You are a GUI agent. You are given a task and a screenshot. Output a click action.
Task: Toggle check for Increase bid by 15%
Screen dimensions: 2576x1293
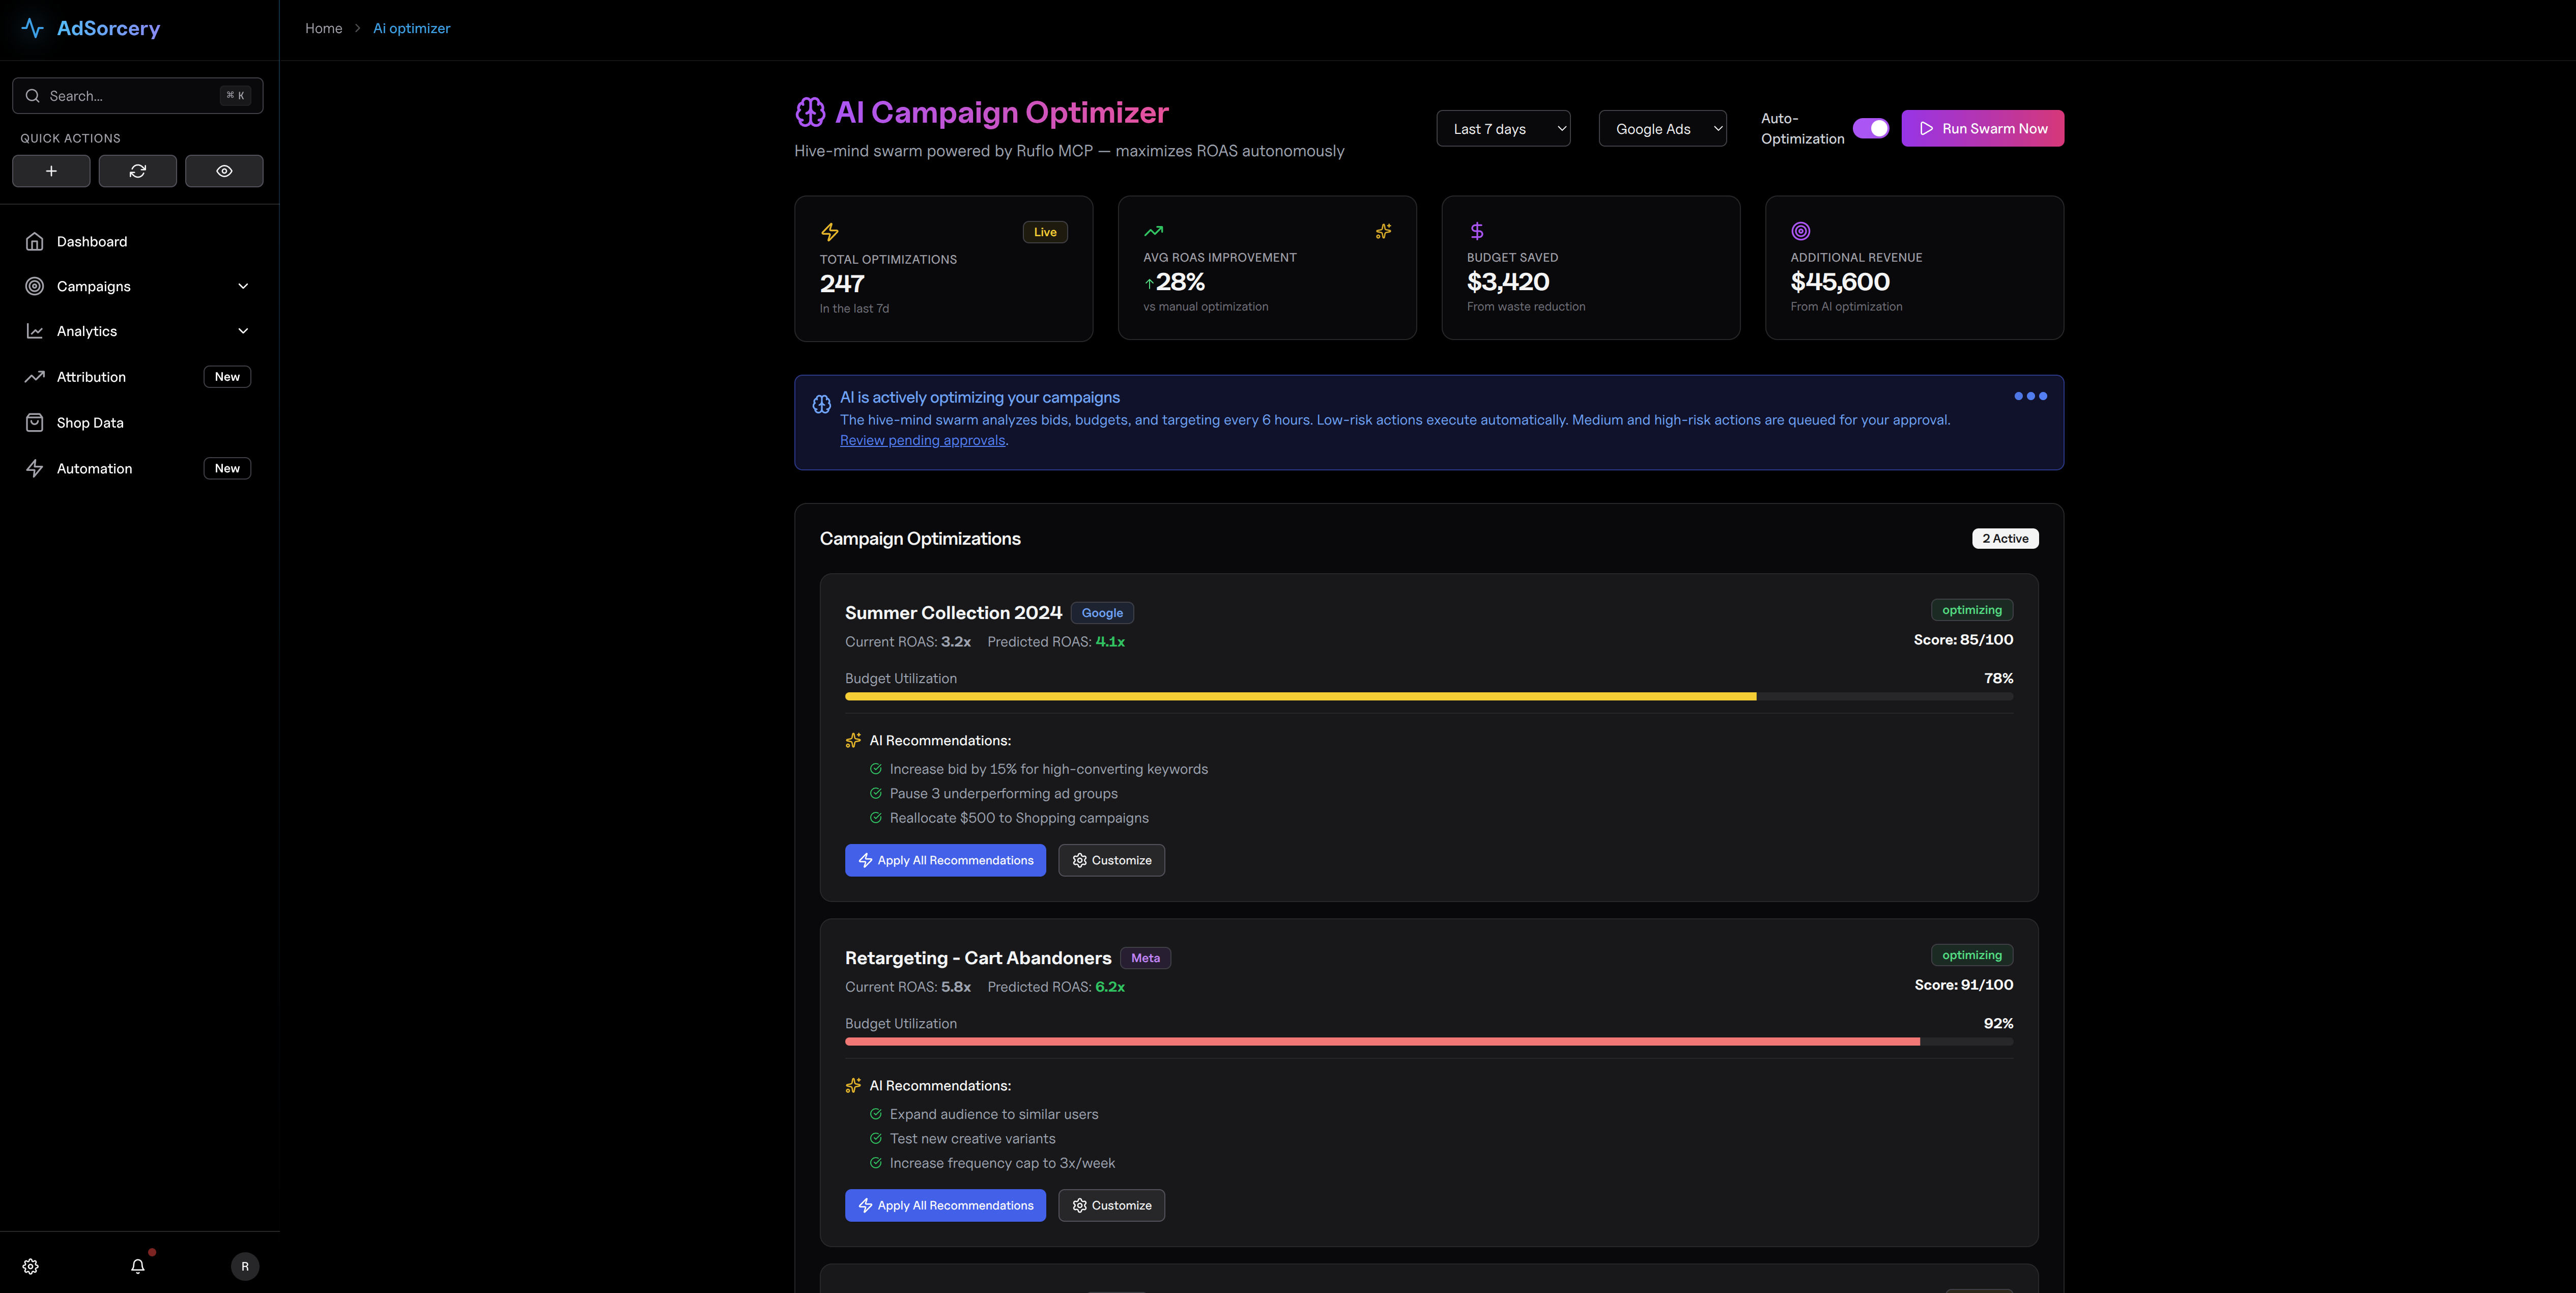(876, 769)
